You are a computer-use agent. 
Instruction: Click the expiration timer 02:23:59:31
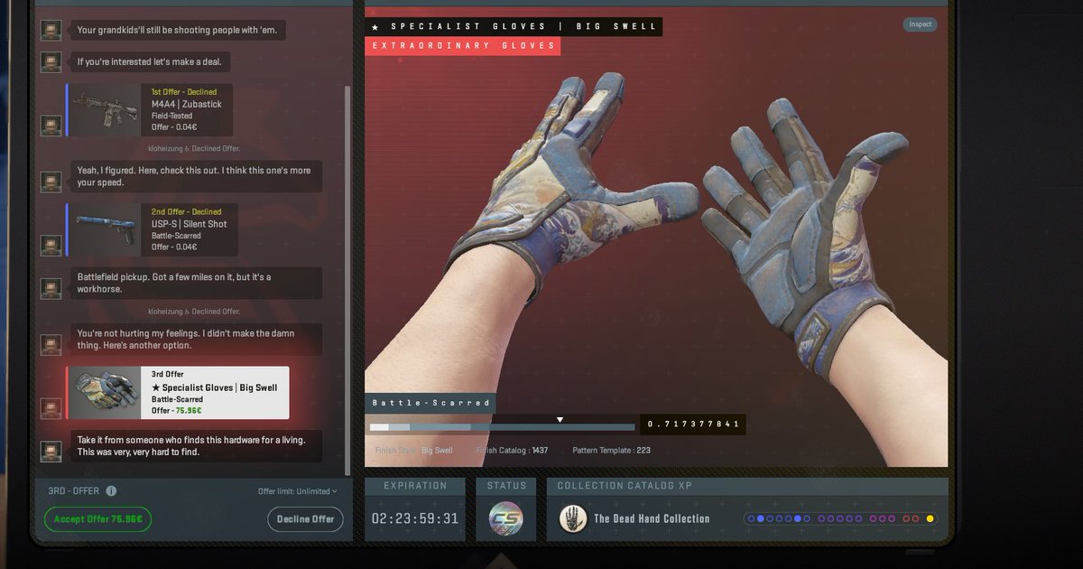[415, 519]
